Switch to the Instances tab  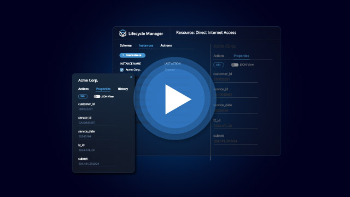click(146, 45)
